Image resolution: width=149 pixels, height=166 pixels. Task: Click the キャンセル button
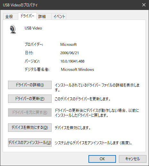(x=133, y=159)
